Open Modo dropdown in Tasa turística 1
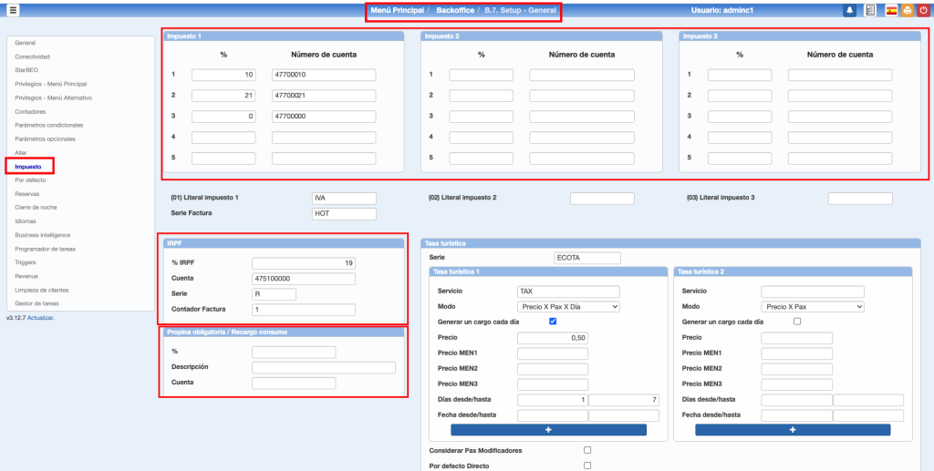This screenshot has height=471, width=934. (x=568, y=307)
